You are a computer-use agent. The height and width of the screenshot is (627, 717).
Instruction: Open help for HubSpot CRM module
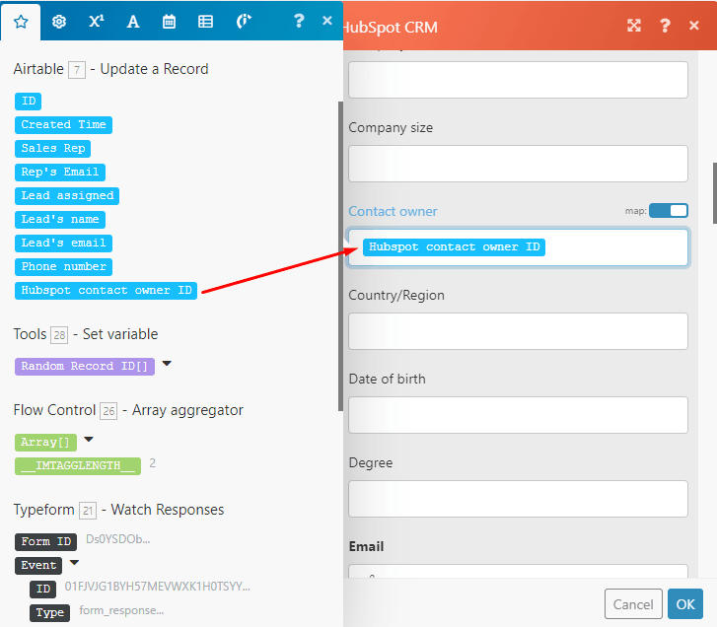point(666,26)
